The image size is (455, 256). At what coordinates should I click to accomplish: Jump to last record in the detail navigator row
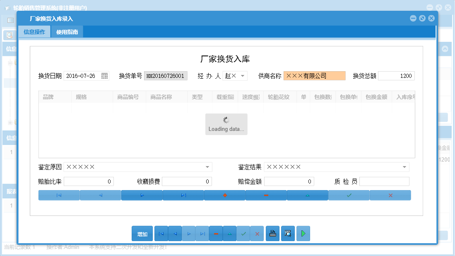183,195
